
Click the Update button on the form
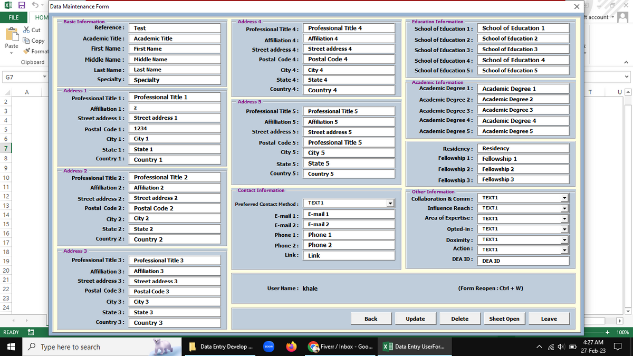[415, 319]
